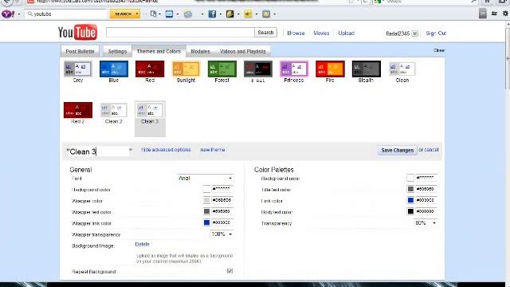
Task: Click the cancel link
Action: (431, 150)
